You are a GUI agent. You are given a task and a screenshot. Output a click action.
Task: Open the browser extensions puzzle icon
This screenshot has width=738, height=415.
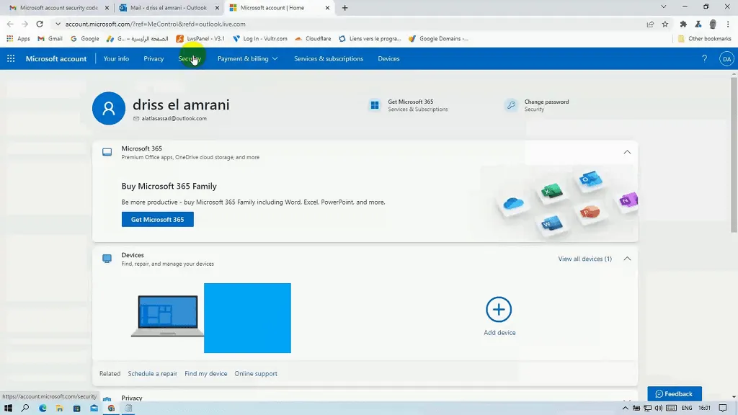click(683, 24)
